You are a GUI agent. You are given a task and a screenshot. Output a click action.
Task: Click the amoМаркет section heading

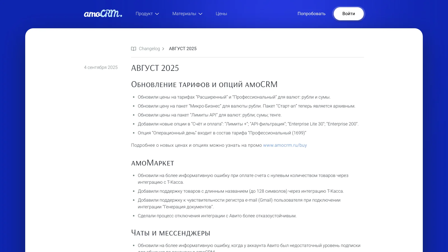(x=153, y=163)
